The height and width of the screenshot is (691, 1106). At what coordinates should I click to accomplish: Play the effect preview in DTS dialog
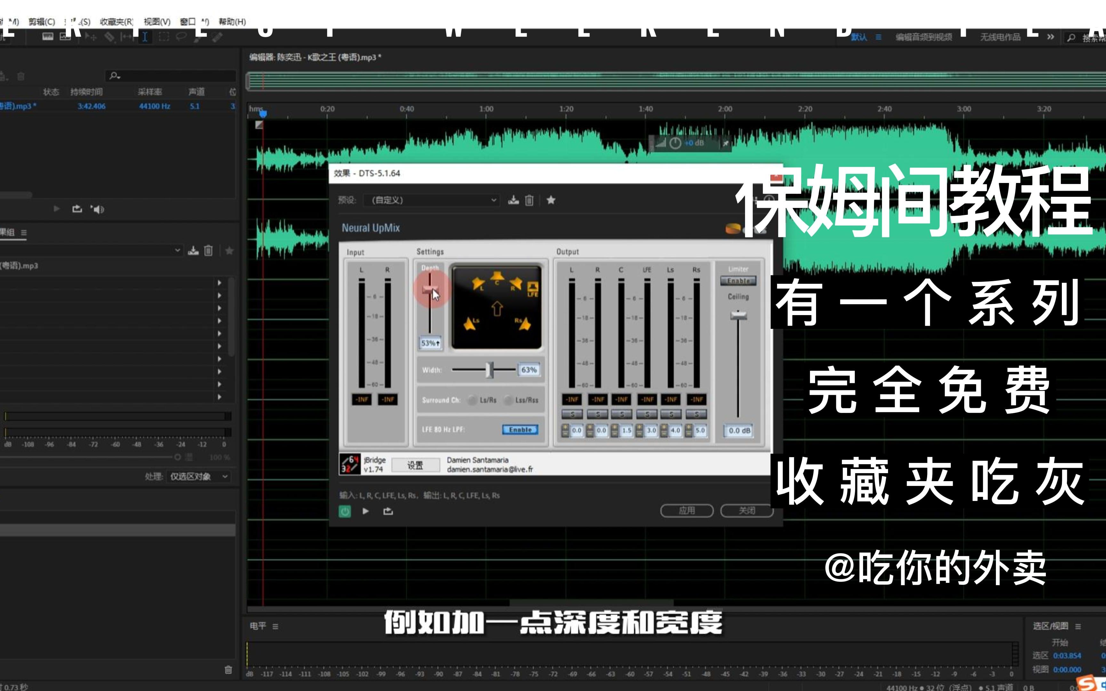(365, 511)
